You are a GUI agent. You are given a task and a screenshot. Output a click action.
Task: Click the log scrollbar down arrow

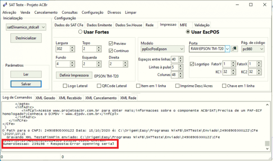point(267,149)
